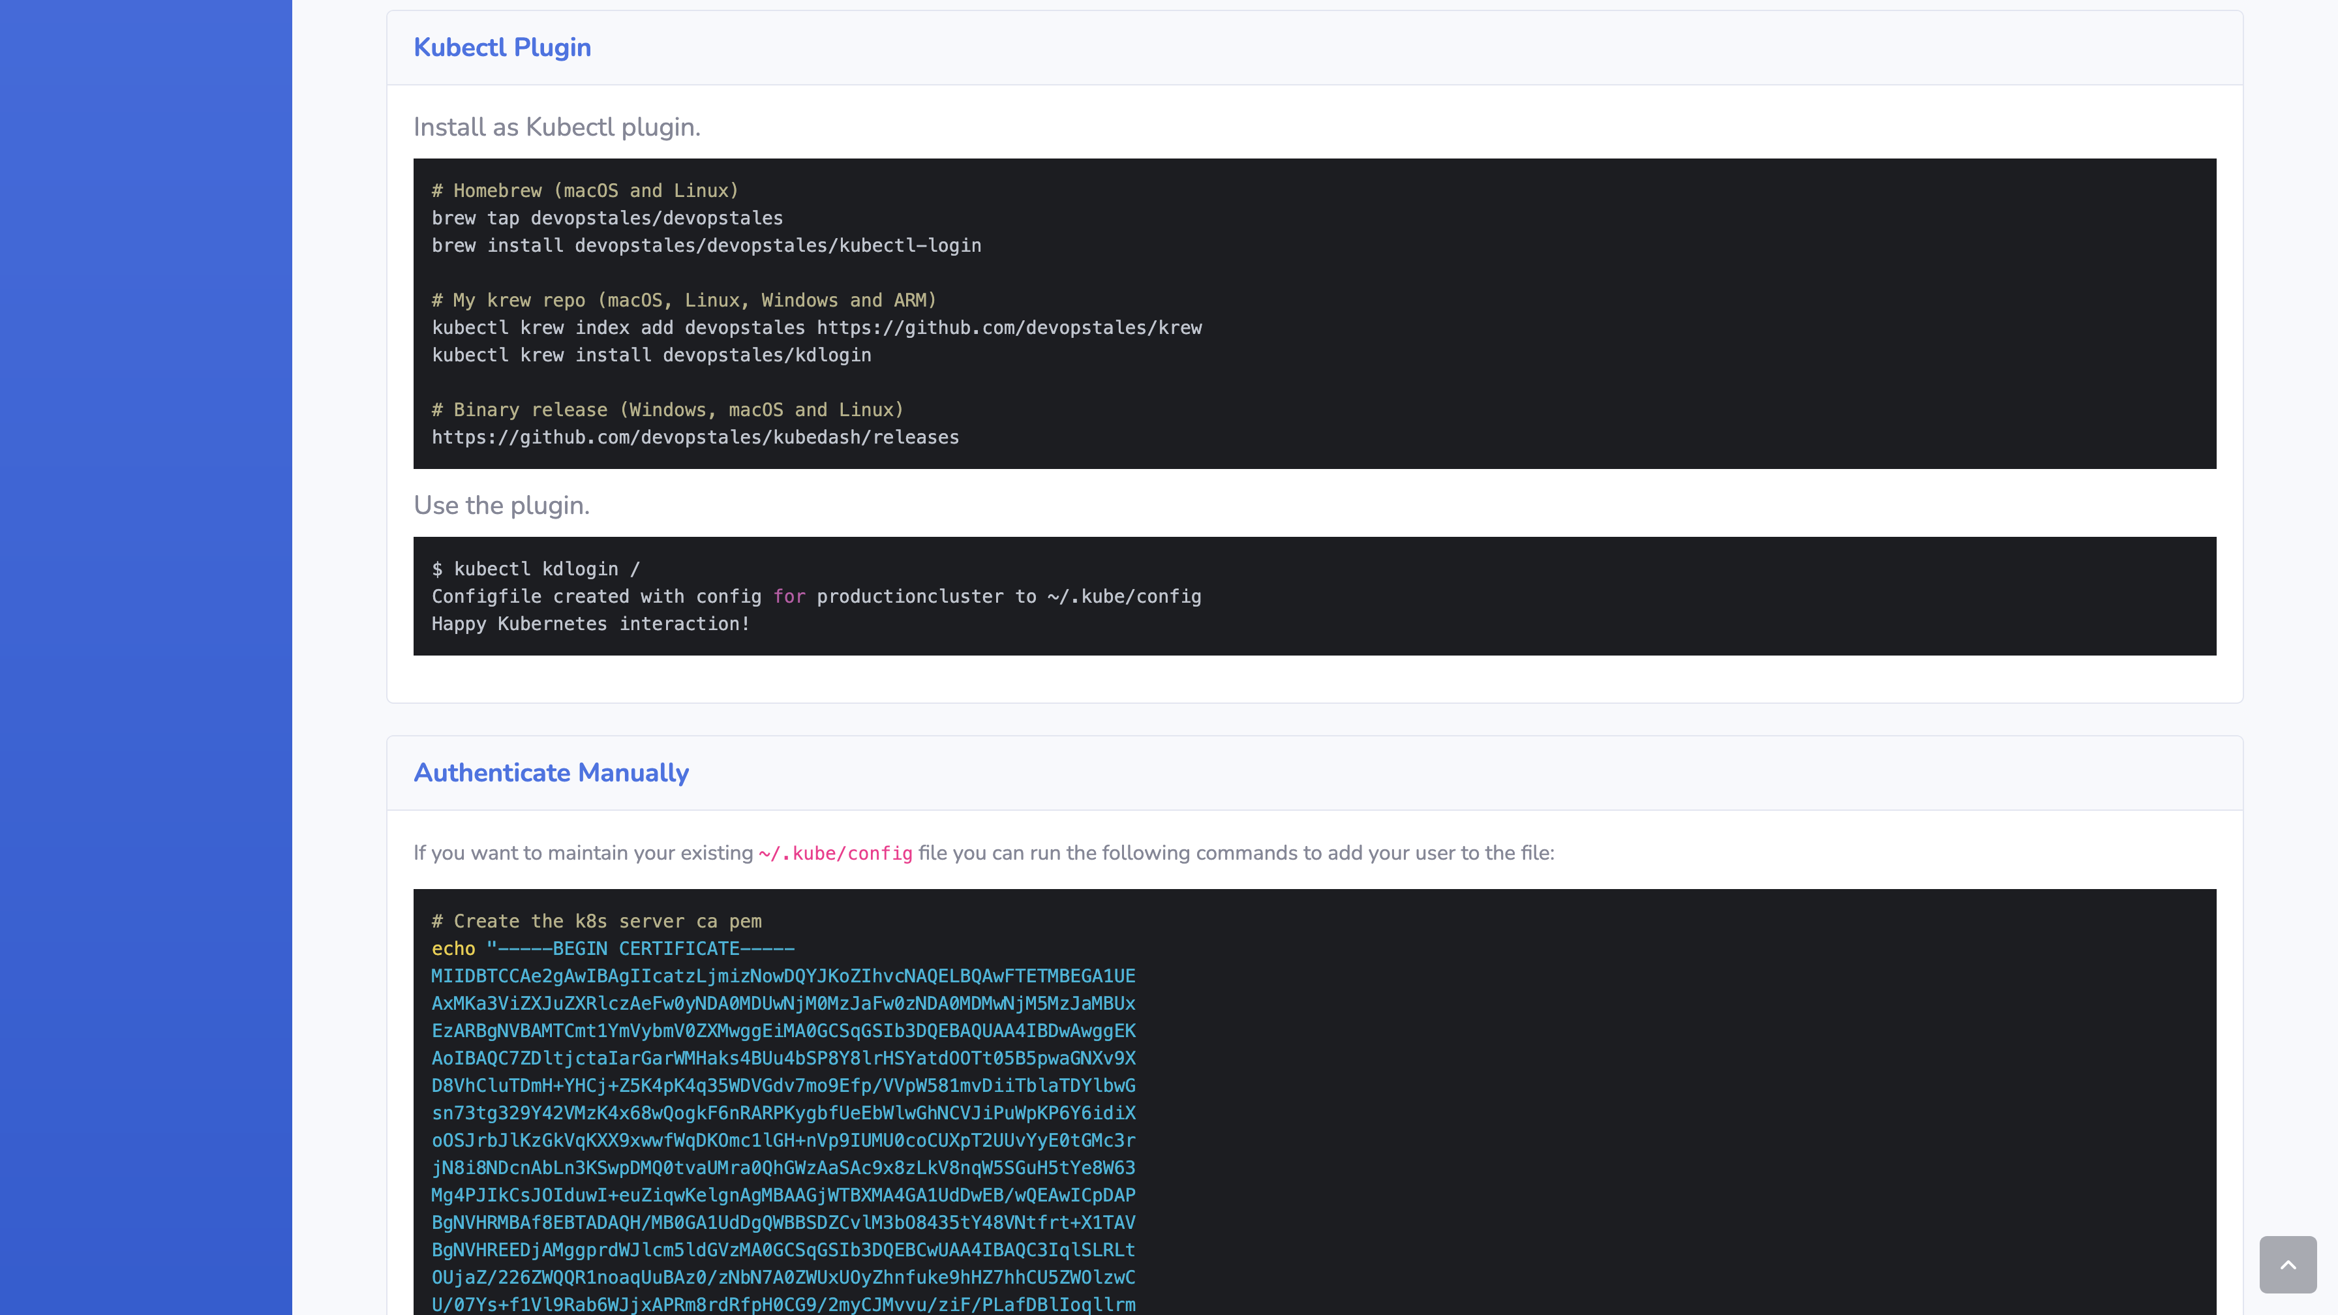Click the kubectl krew install kdlogin line

point(651,355)
